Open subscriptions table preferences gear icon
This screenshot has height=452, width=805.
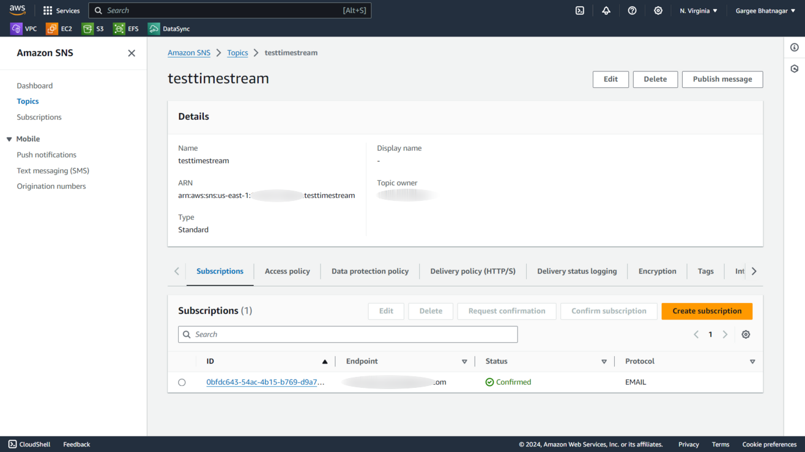click(x=746, y=335)
